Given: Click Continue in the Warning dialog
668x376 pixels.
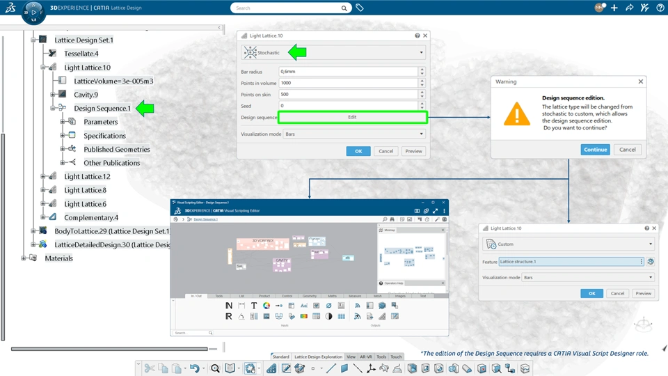Looking at the screenshot, I should [595, 150].
